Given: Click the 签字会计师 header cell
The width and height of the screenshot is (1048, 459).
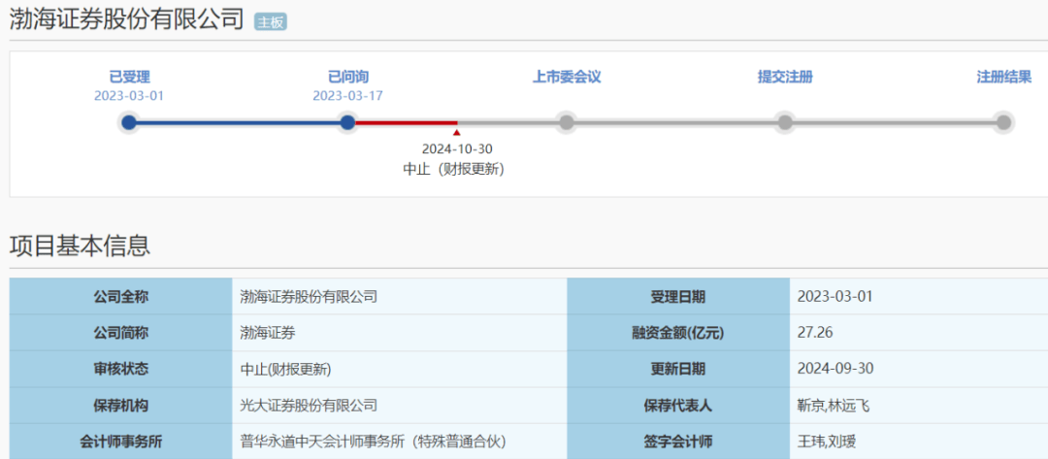Looking at the screenshot, I should tap(677, 441).
